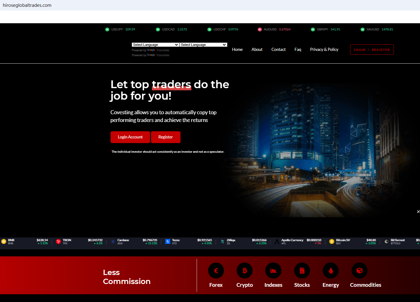Click the BNB price $638.54

(42, 240)
